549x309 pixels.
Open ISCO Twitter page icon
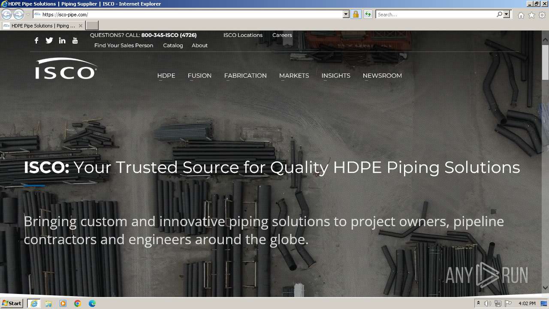pyautogui.click(x=49, y=40)
